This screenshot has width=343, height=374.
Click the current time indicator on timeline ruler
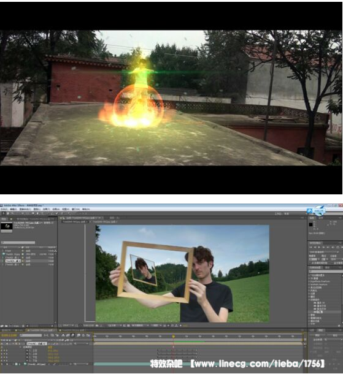coord(174,337)
